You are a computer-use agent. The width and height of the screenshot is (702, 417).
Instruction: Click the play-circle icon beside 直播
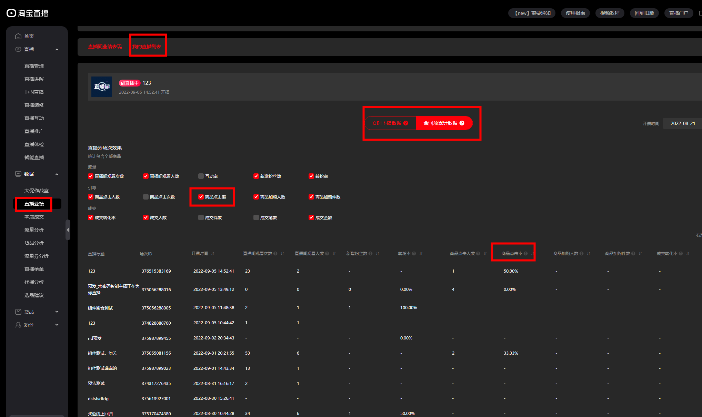[x=18, y=49]
